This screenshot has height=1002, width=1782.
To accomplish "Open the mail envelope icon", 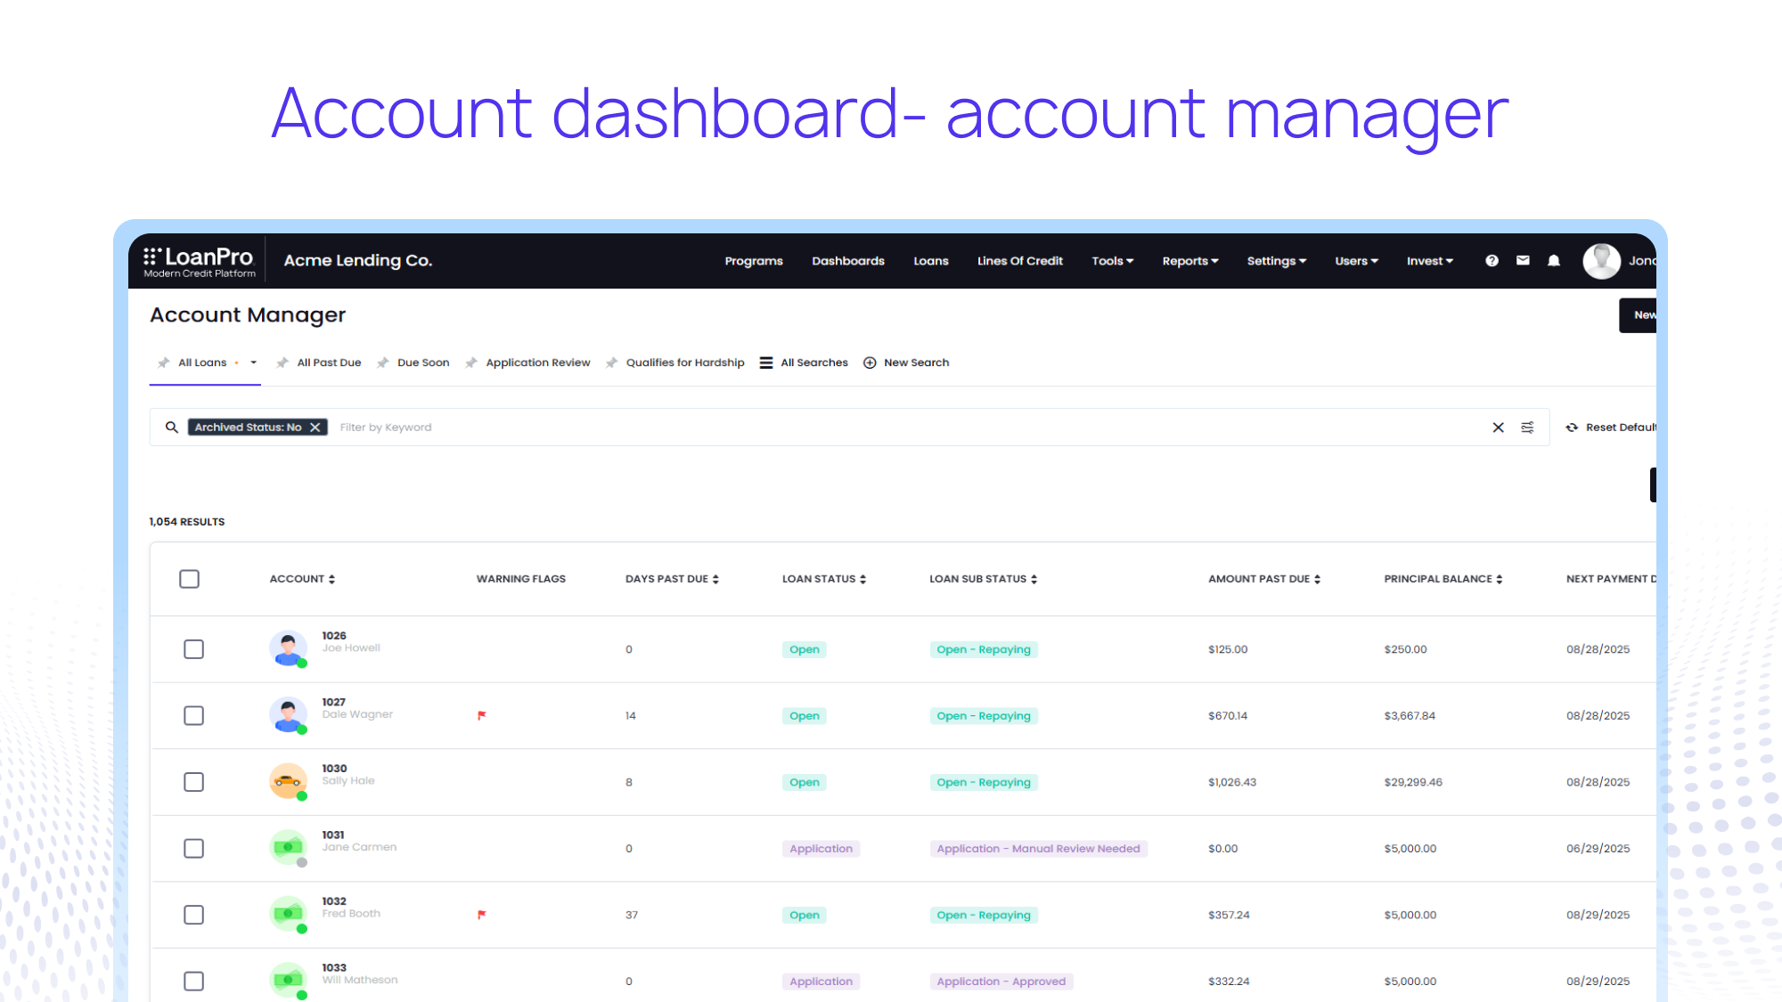I will click(1523, 260).
